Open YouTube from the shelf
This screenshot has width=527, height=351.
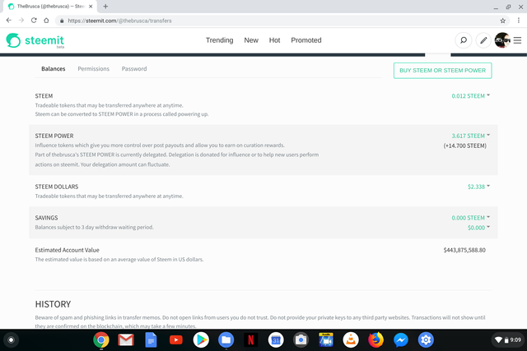coord(176,340)
